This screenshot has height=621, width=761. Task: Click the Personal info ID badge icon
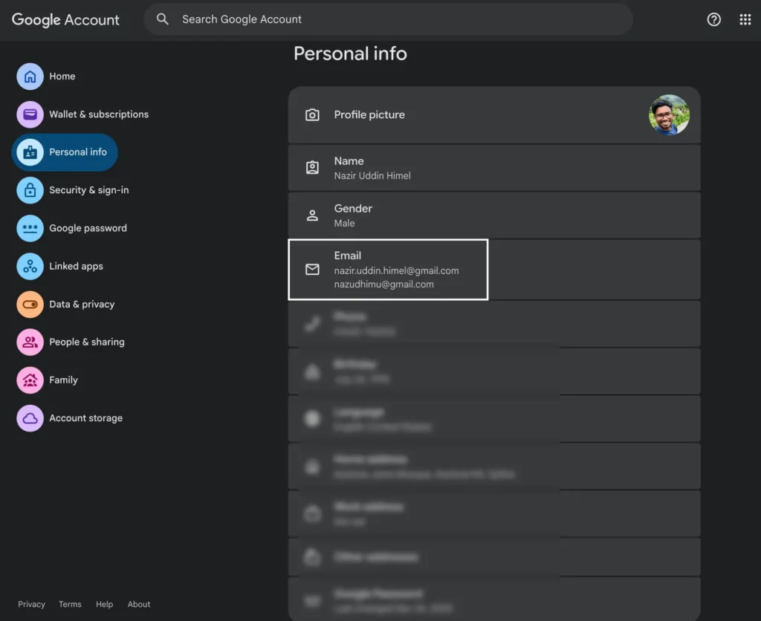[x=30, y=152]
